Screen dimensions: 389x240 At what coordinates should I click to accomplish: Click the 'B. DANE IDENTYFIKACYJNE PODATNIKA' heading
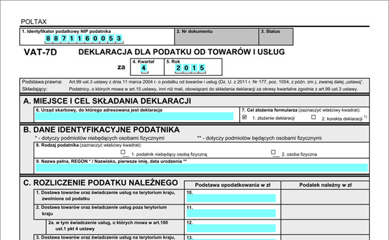(102, 129)
